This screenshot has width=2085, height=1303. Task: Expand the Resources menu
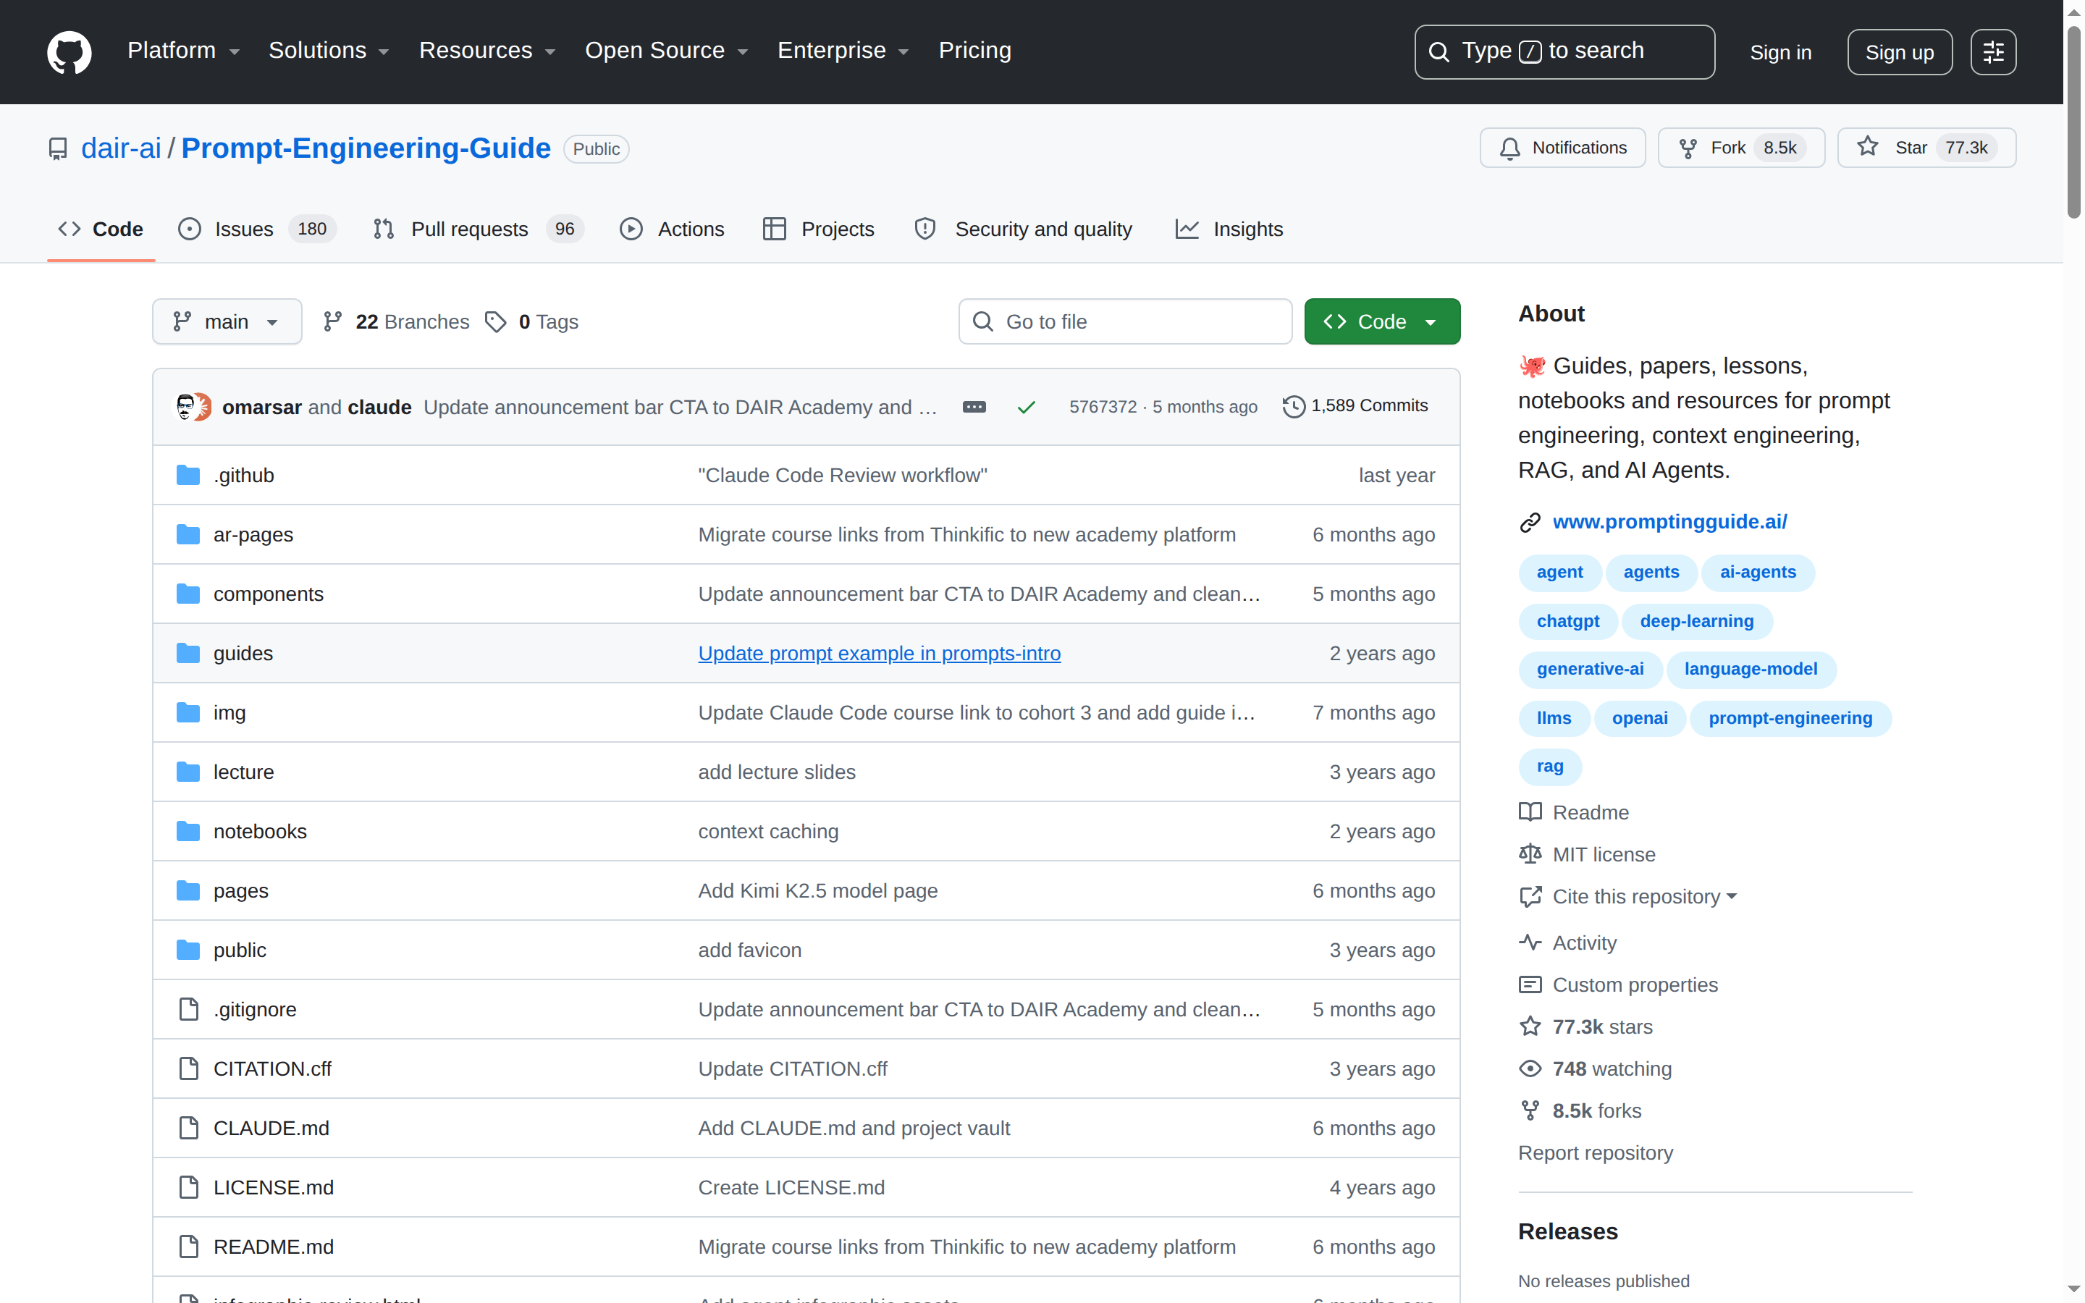tap(486, 51)
